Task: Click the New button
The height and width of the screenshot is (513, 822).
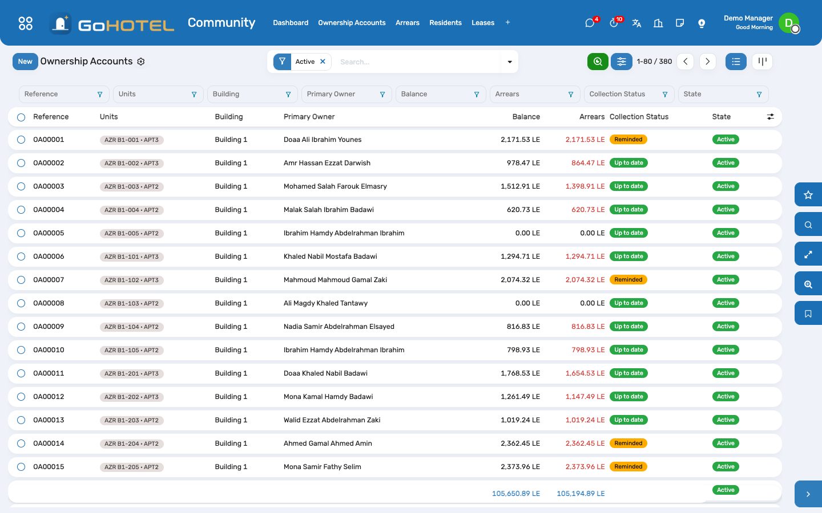Action: click(25, 62)
